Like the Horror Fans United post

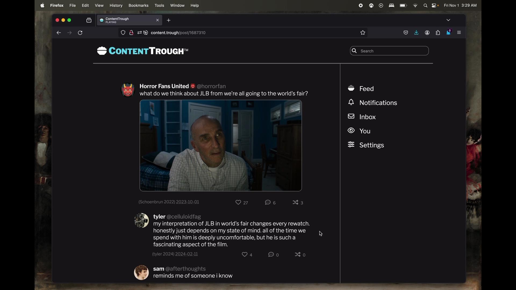(x=238, y=202)
